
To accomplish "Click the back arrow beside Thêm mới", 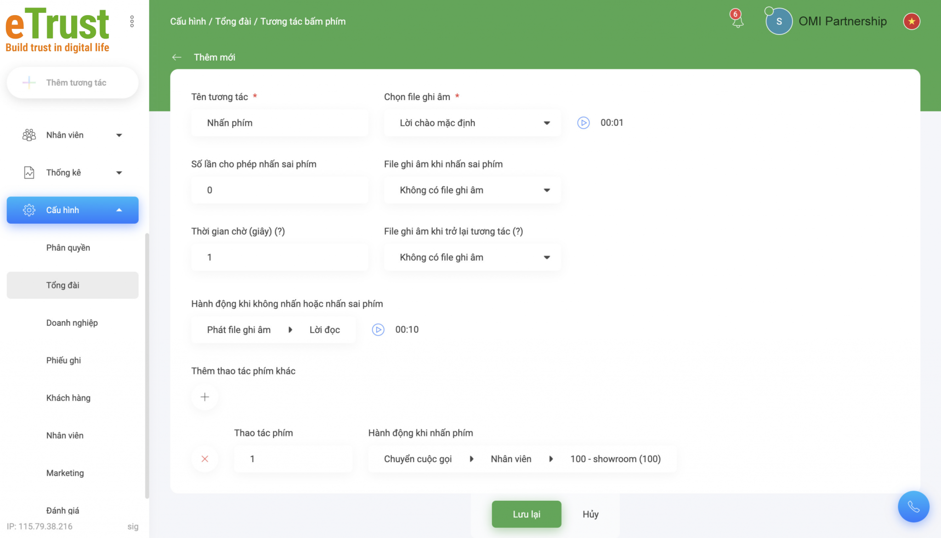I will coord(176,57).
